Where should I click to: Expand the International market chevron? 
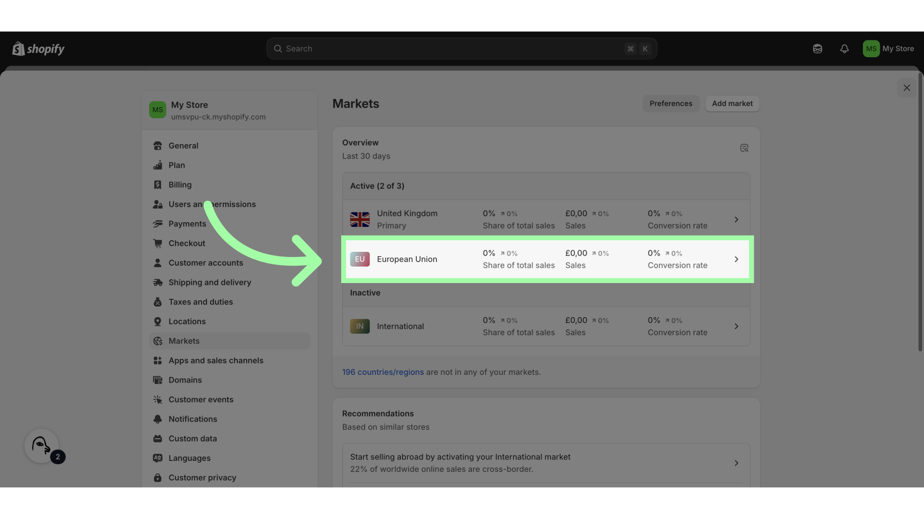coord(736,326)
